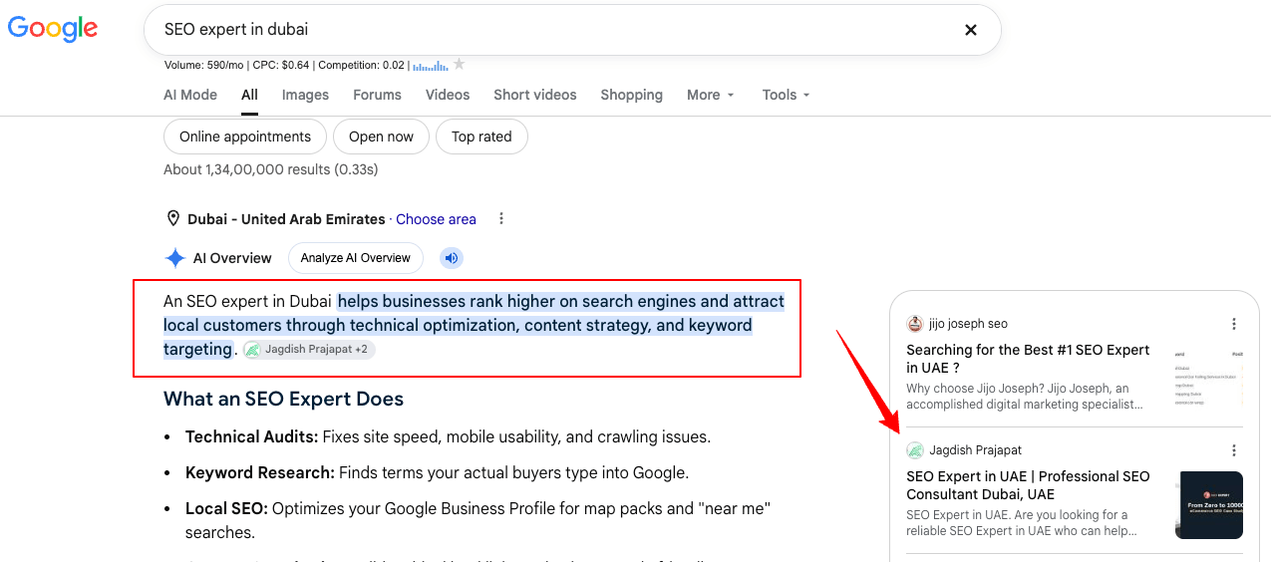Select the 'Technical Audits:' bullet text
This screenshot has width=1271, height=562.
[x=252, y=436]
